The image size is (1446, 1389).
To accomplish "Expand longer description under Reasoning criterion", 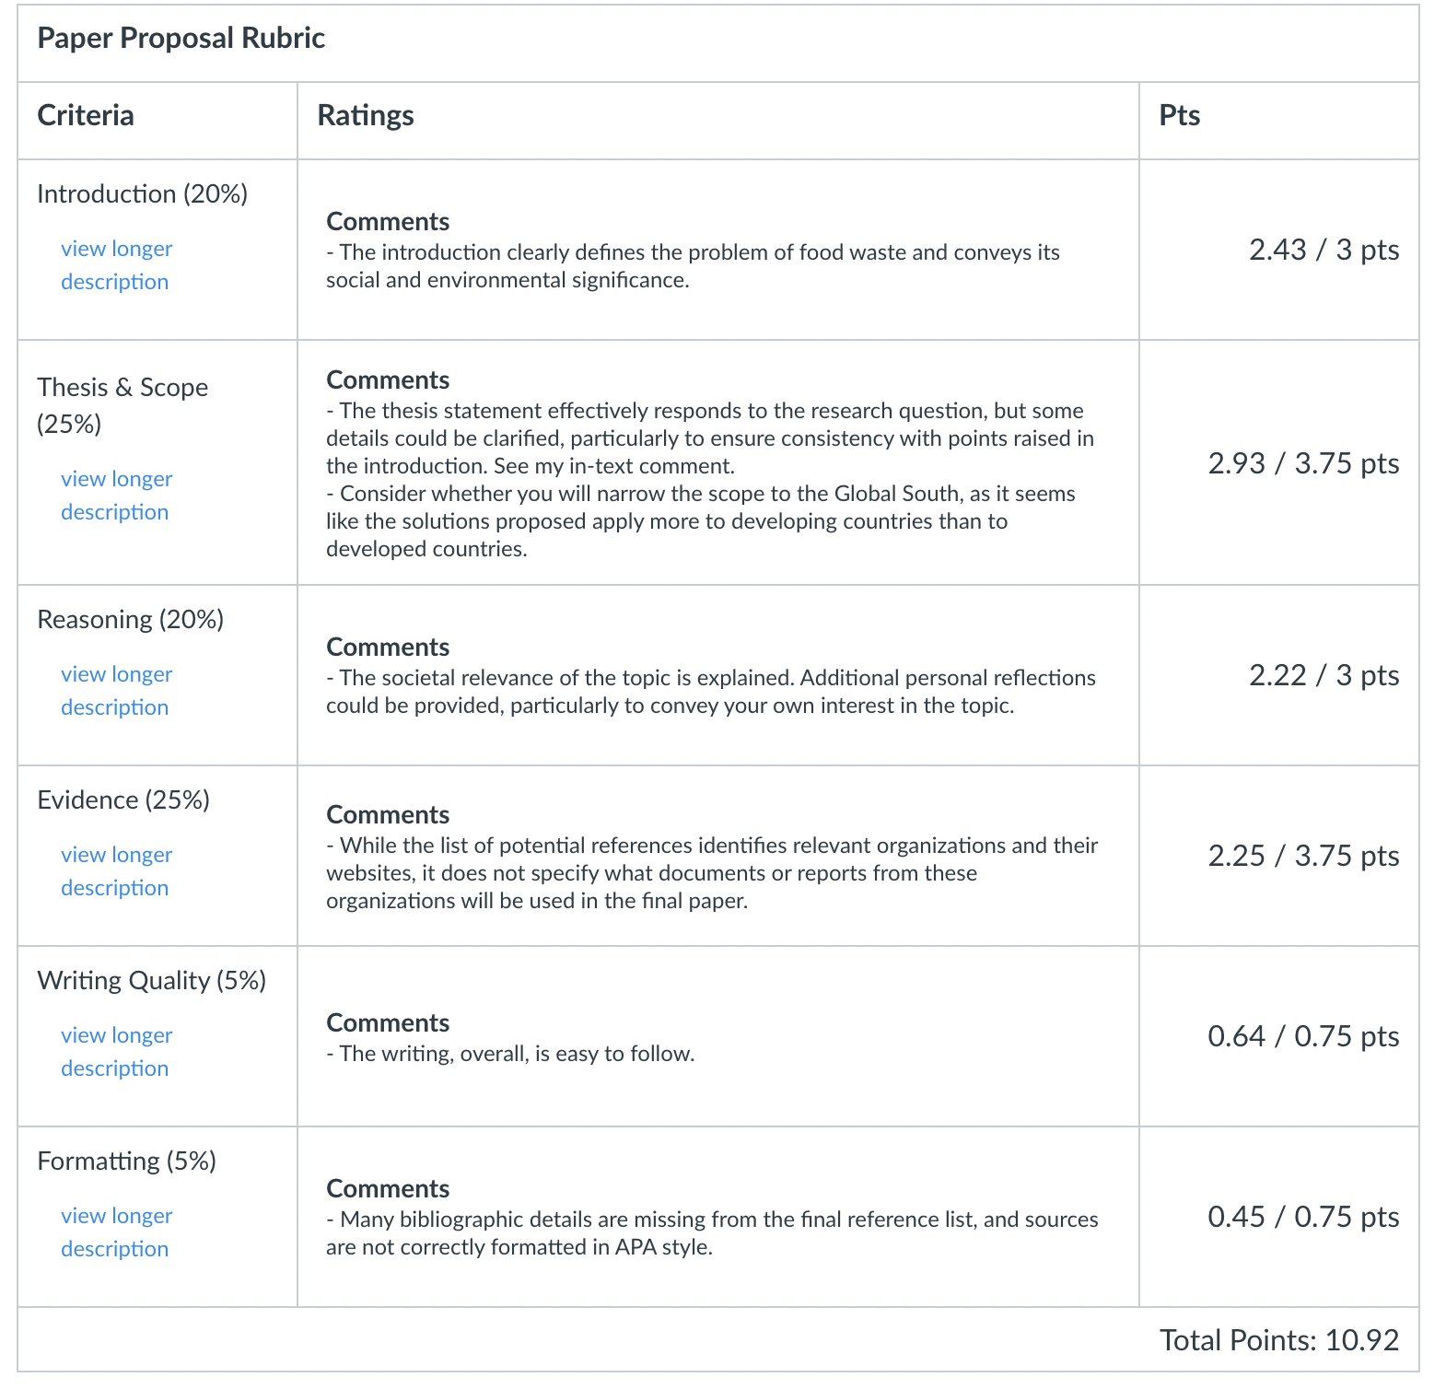I will point(116,691).
